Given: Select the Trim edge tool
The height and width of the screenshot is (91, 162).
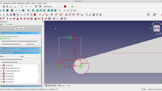Looking at the screenshot, I should pyautogui.click(x=87, y=15).
